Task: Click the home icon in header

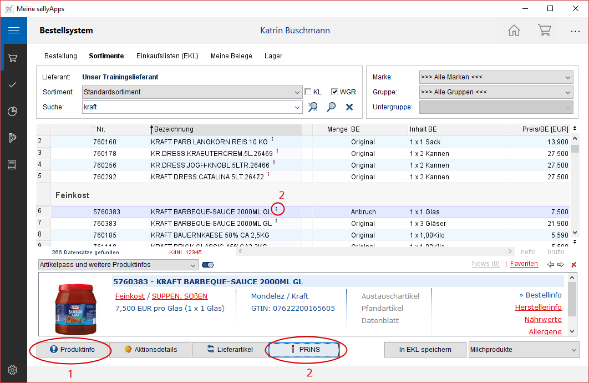Action: pos(514,31)
